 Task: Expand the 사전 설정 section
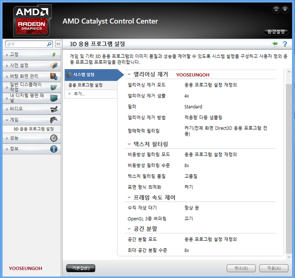coord(7,66)
